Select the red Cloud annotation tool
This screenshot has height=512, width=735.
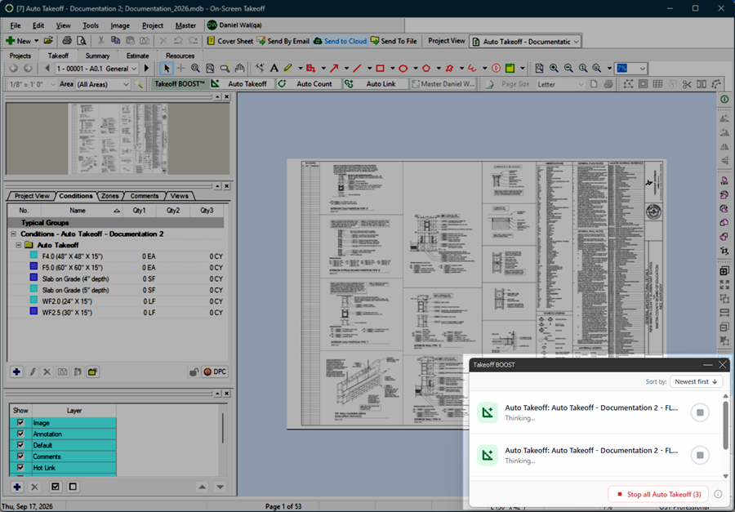pos(449,69)
